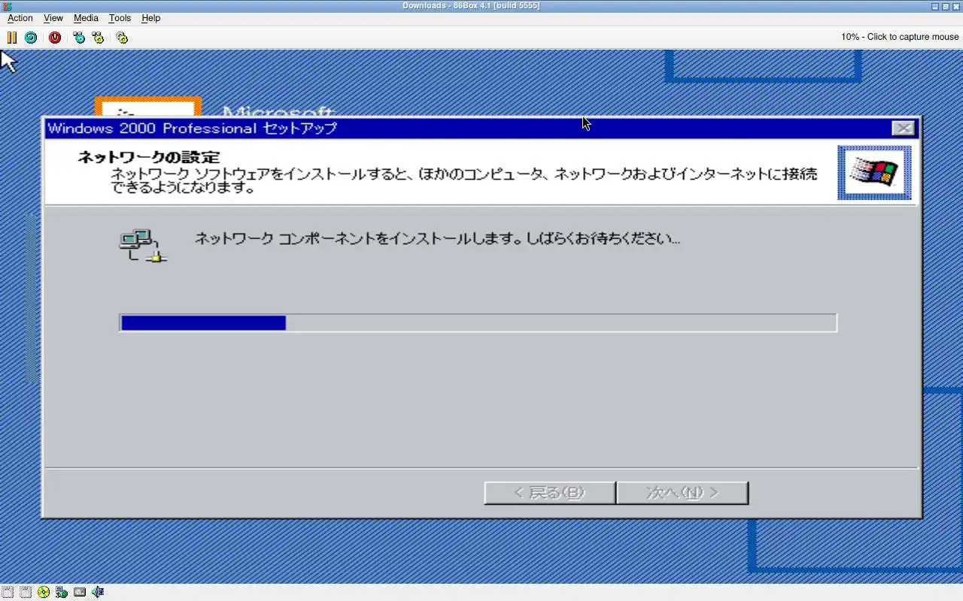Open the View menu
This screenshot has height=601, width=963.
53,18
